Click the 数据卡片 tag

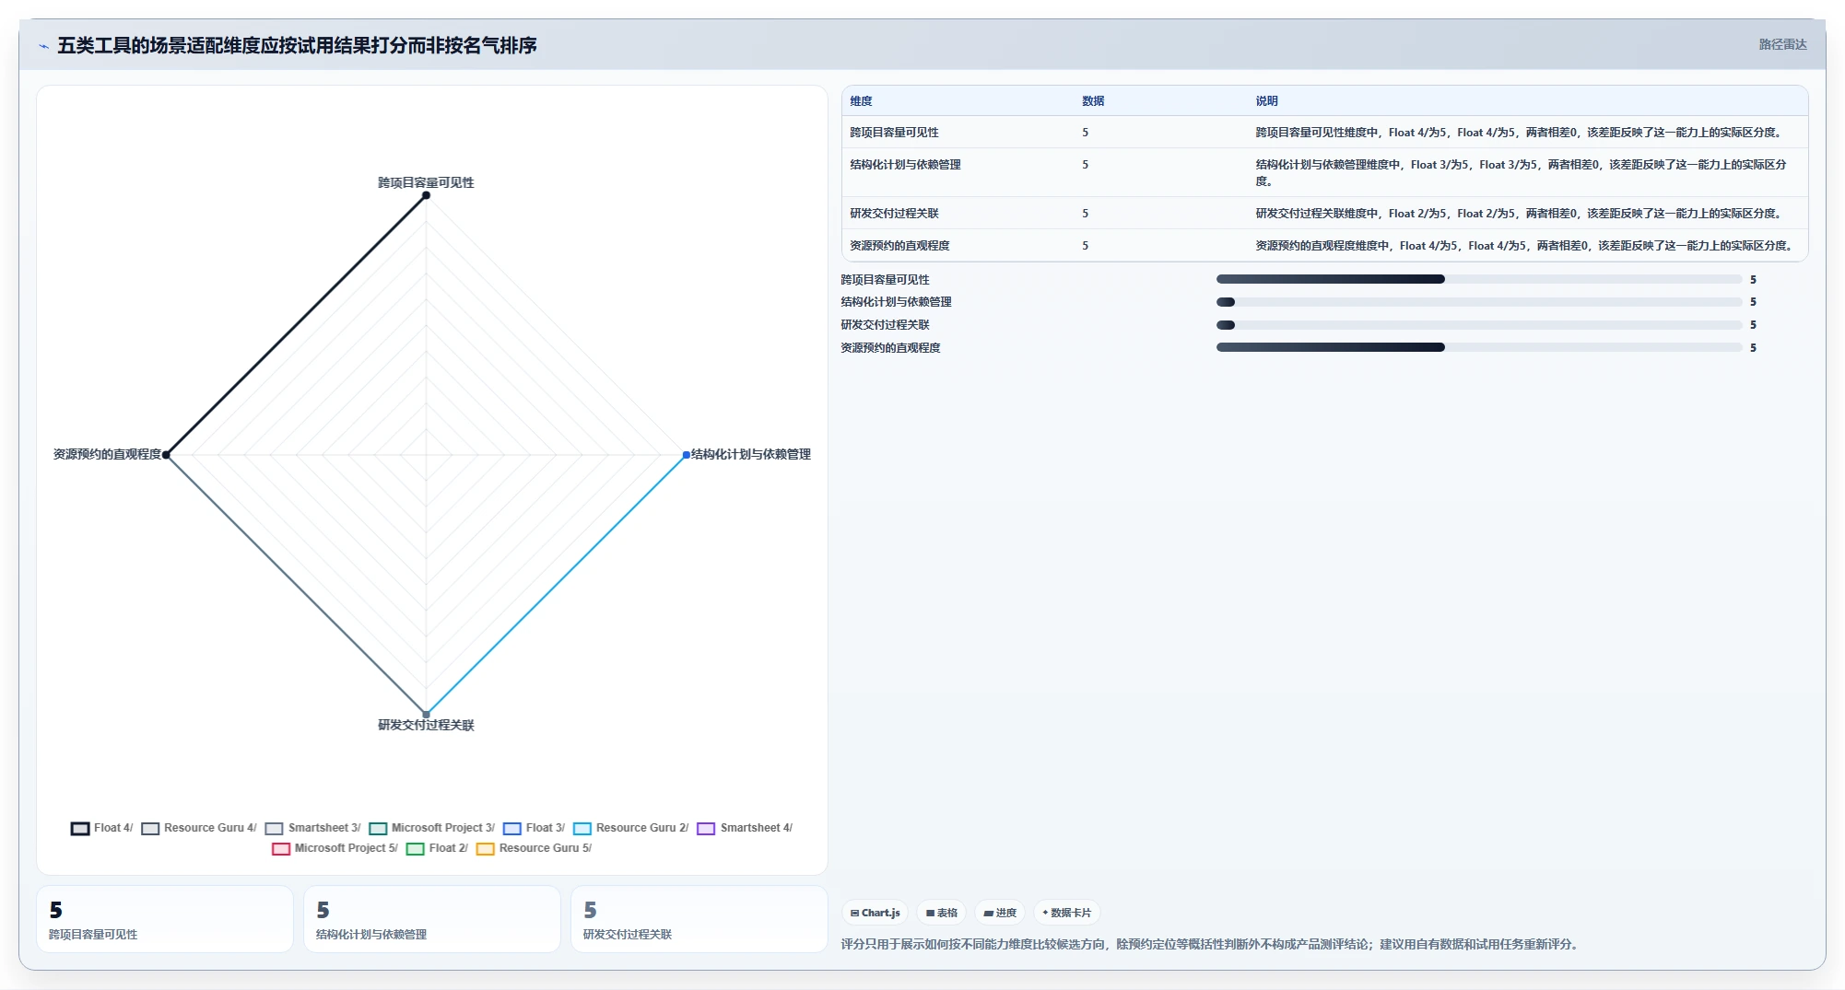1067,913
